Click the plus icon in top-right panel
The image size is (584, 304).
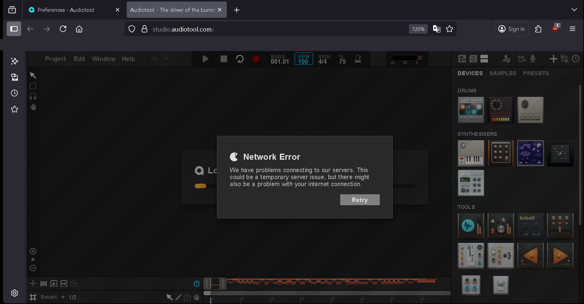point(553,59)
